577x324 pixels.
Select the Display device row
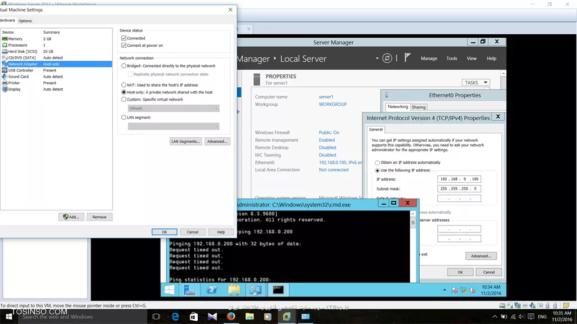56,89
